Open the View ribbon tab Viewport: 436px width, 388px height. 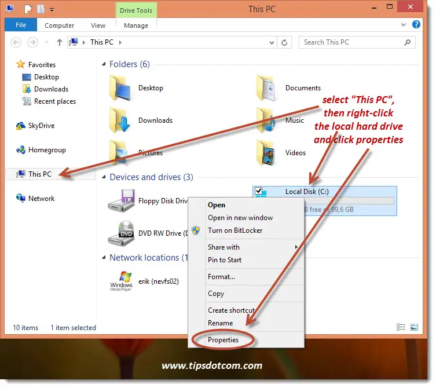[98, 25]
